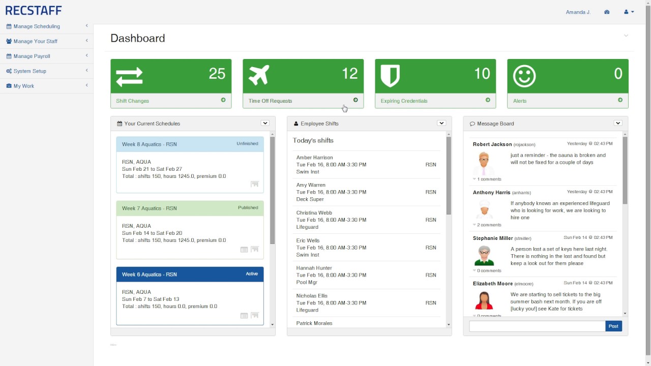Click the people icon beside Manage Your Staff
Image resolution: width=651 pixels, height=366 pixels.
coord(9,41)
